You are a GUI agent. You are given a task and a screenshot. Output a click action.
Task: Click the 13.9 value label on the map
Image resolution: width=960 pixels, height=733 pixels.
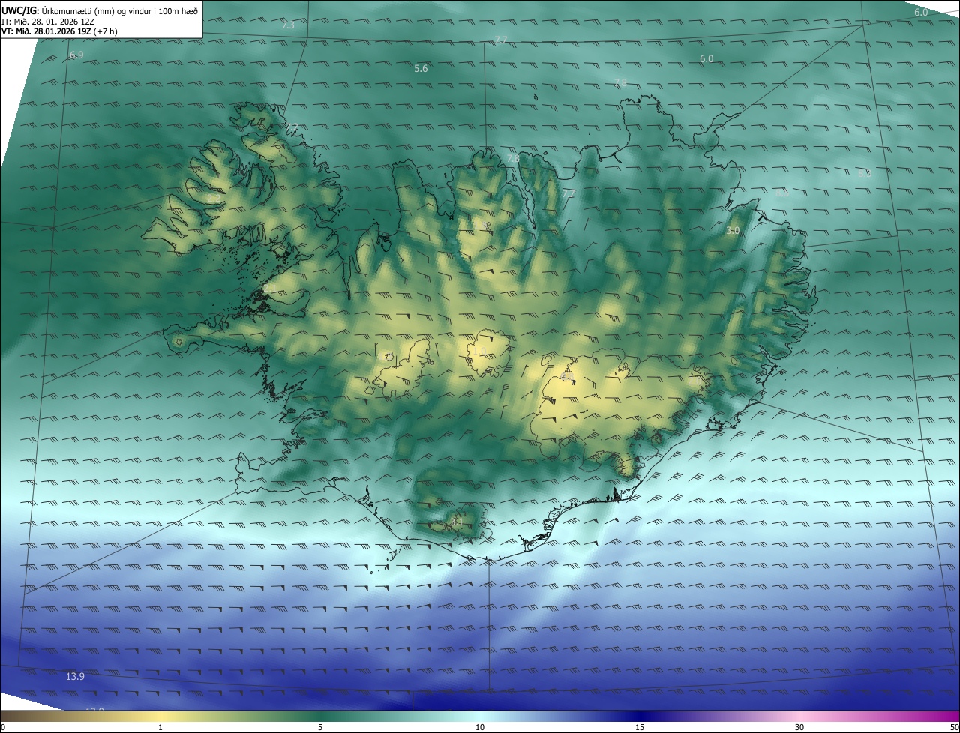[75, 676]
